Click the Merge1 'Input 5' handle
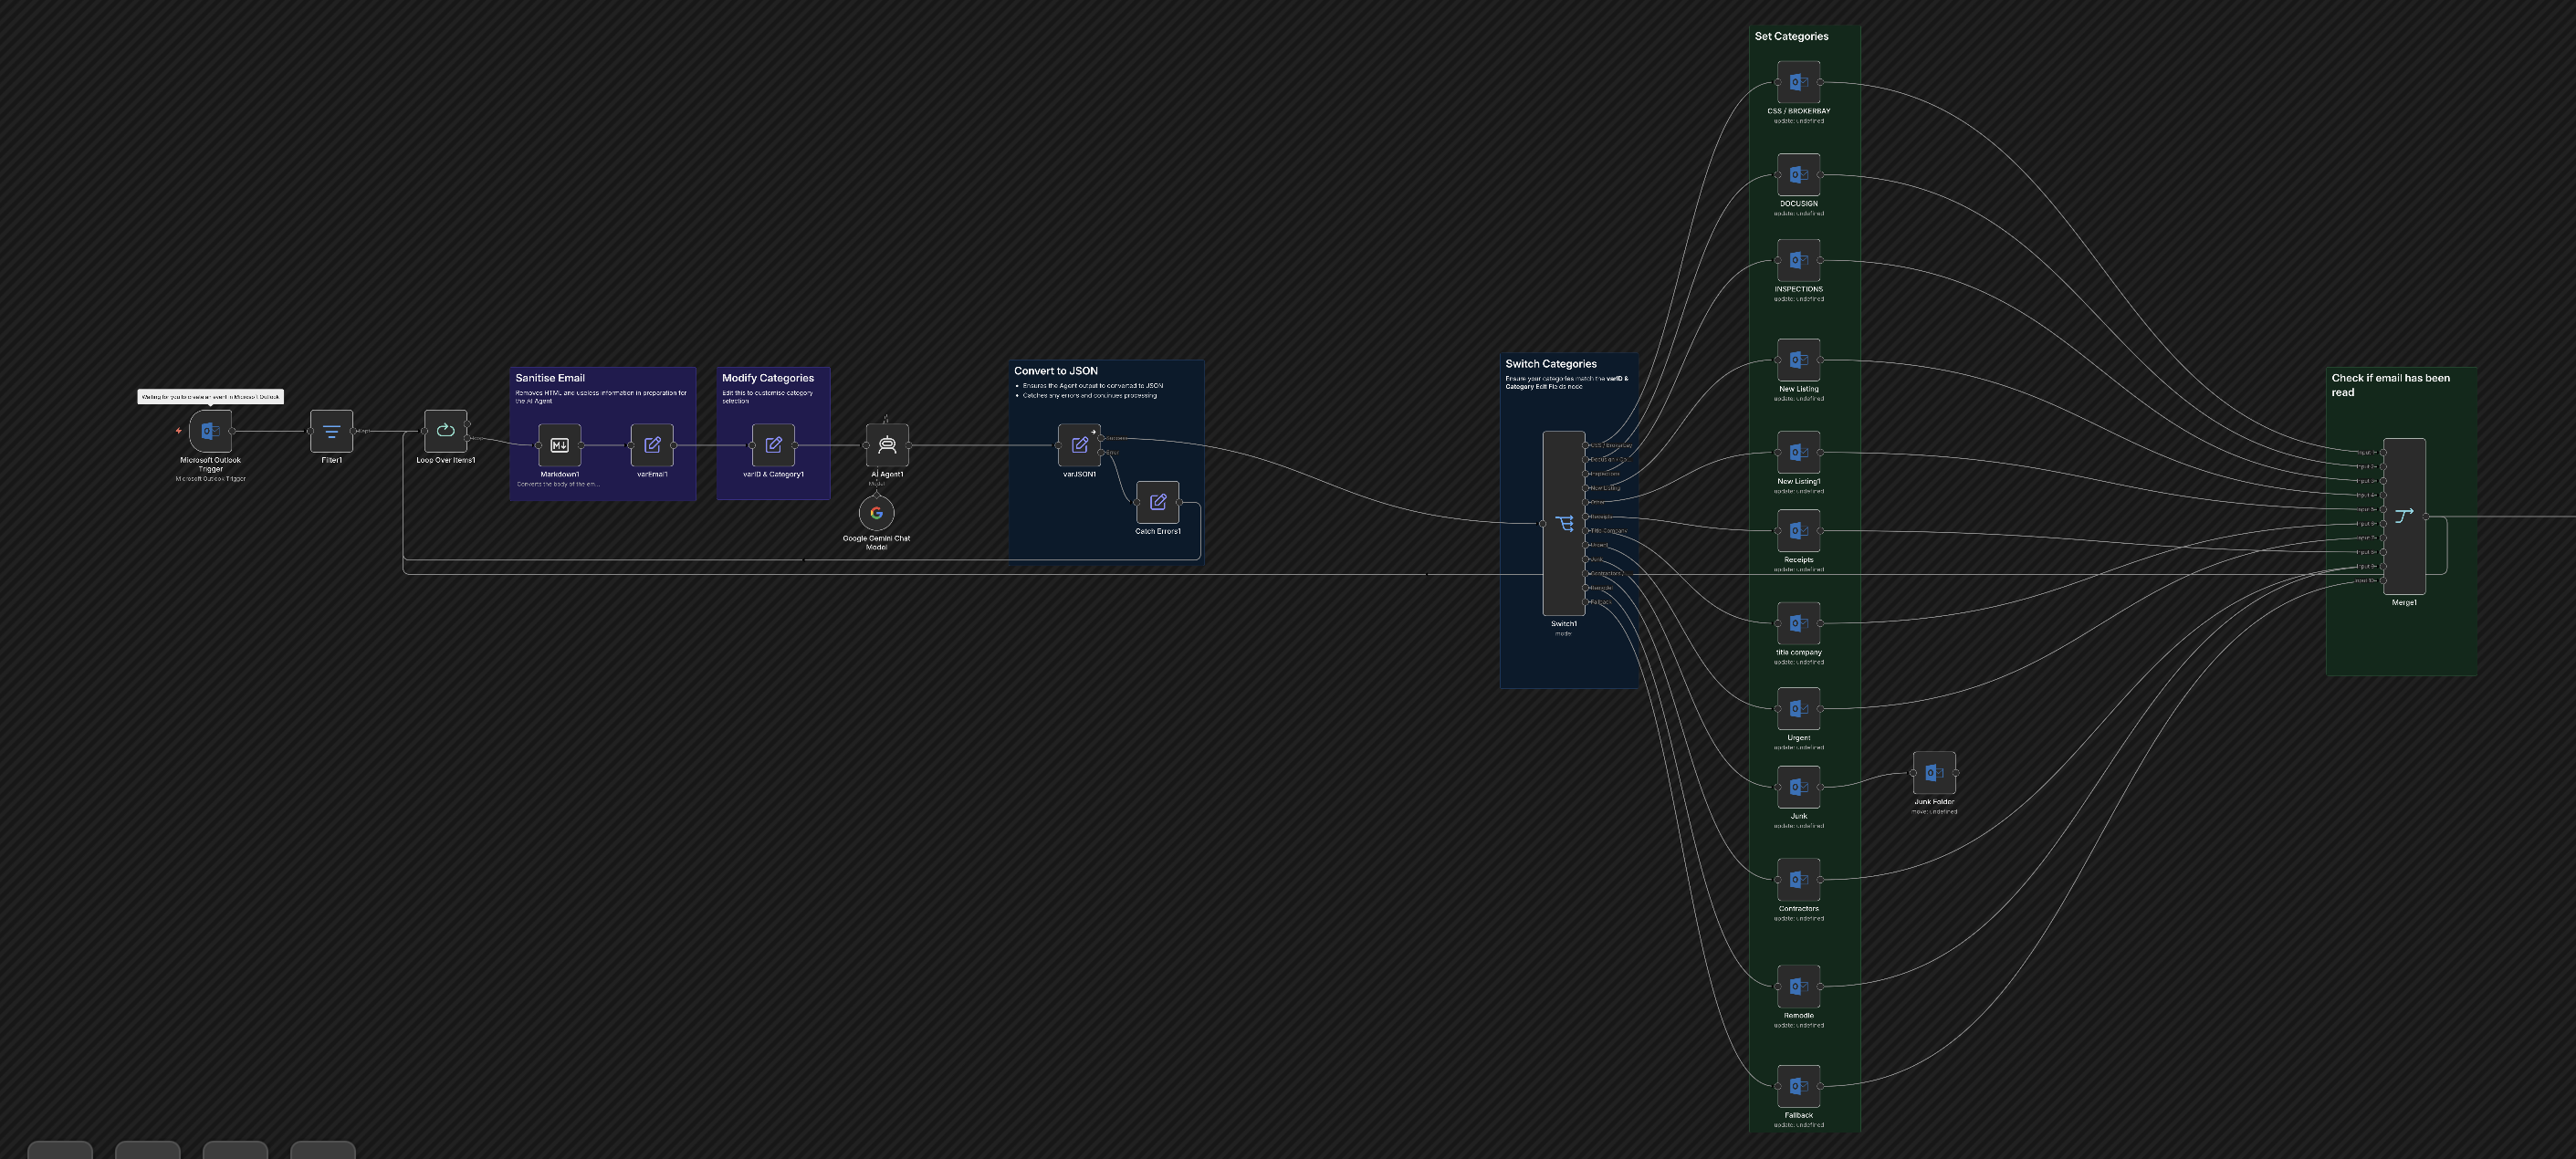This screenshot has height=1159, width=2576. point(2384,510)
